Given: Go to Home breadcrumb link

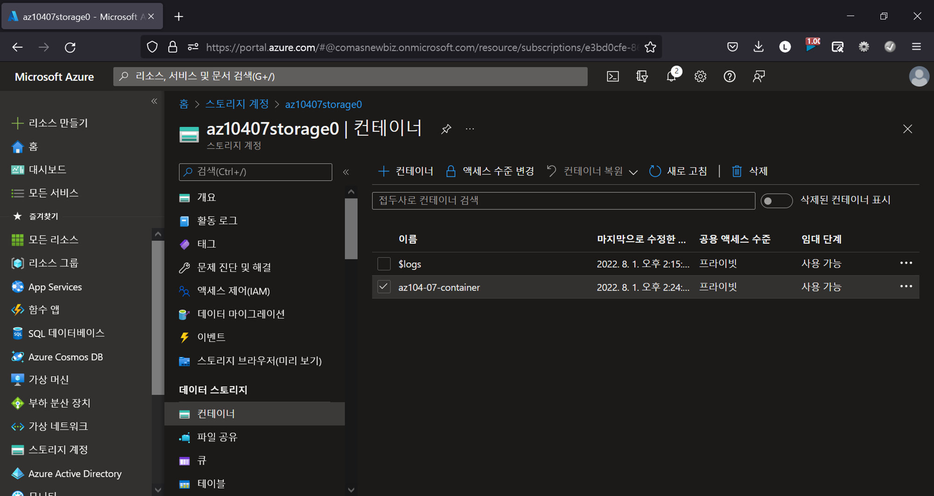Looking at the screenshot, I should (184, 104).
